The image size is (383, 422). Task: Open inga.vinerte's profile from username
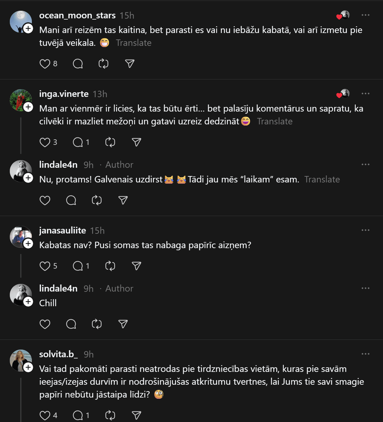64,94
